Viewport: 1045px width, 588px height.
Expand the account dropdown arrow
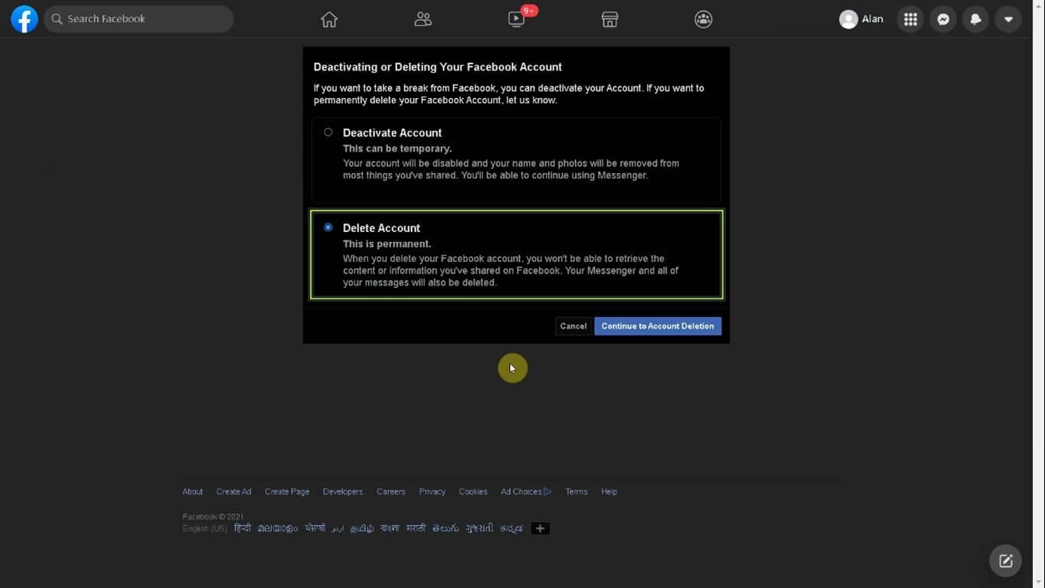click(1008, 19)
